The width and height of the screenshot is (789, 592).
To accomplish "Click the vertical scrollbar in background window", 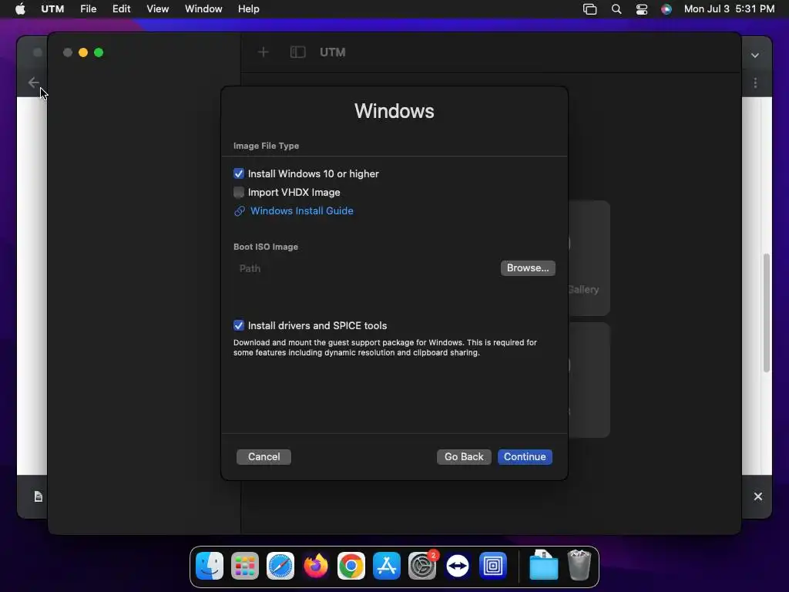I will [x=767, y=313].
